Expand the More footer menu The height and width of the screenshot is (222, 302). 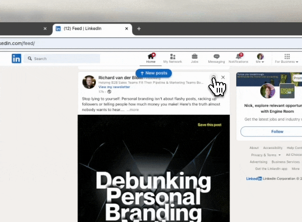[296, 169]
